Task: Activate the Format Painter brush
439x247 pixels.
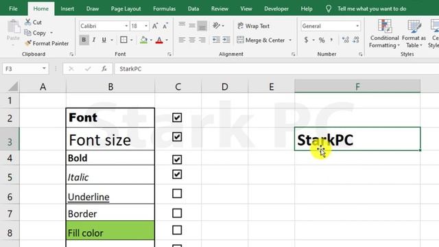Action: click(x=28, y=43)
